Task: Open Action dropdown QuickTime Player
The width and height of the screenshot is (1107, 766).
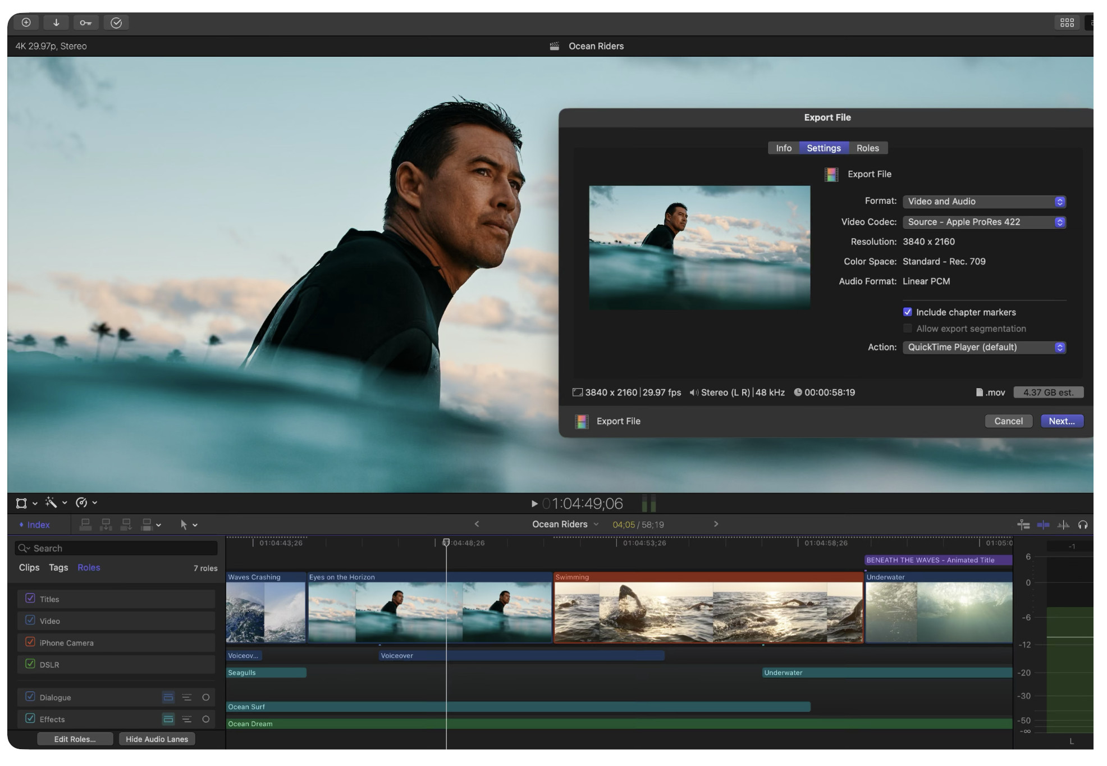Action: [x=984, y=347]
